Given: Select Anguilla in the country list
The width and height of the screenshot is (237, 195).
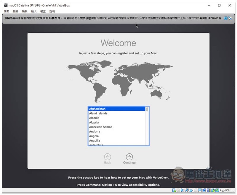Looking at the screenshot, I should 95,141.
